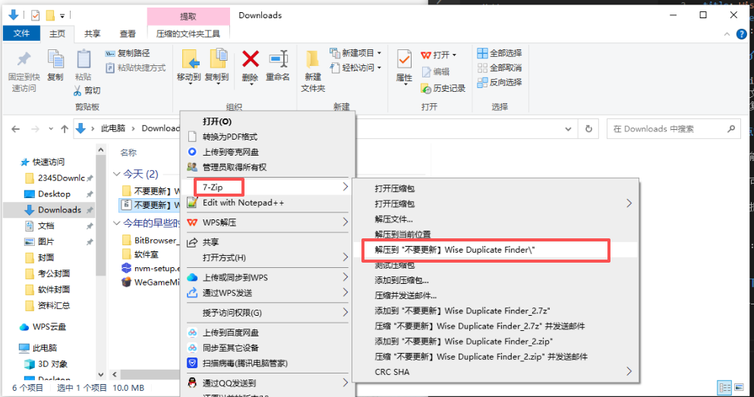Viewport: 754px width, 397px height.
Task: Go up one folder level
Action: [x=65, y=129]
